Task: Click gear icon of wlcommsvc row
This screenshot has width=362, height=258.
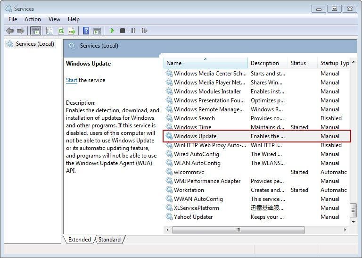Action: click(x=169, y=172)
